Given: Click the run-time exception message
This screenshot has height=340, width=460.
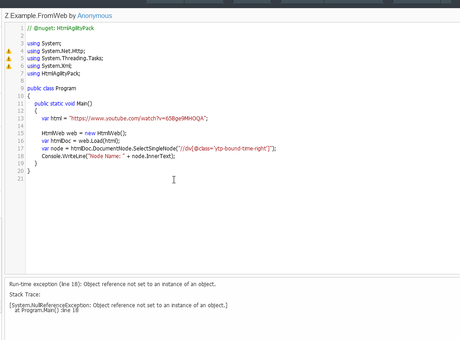Looking at the screenshot, I should pyautogui.click(x=112, y=284).
